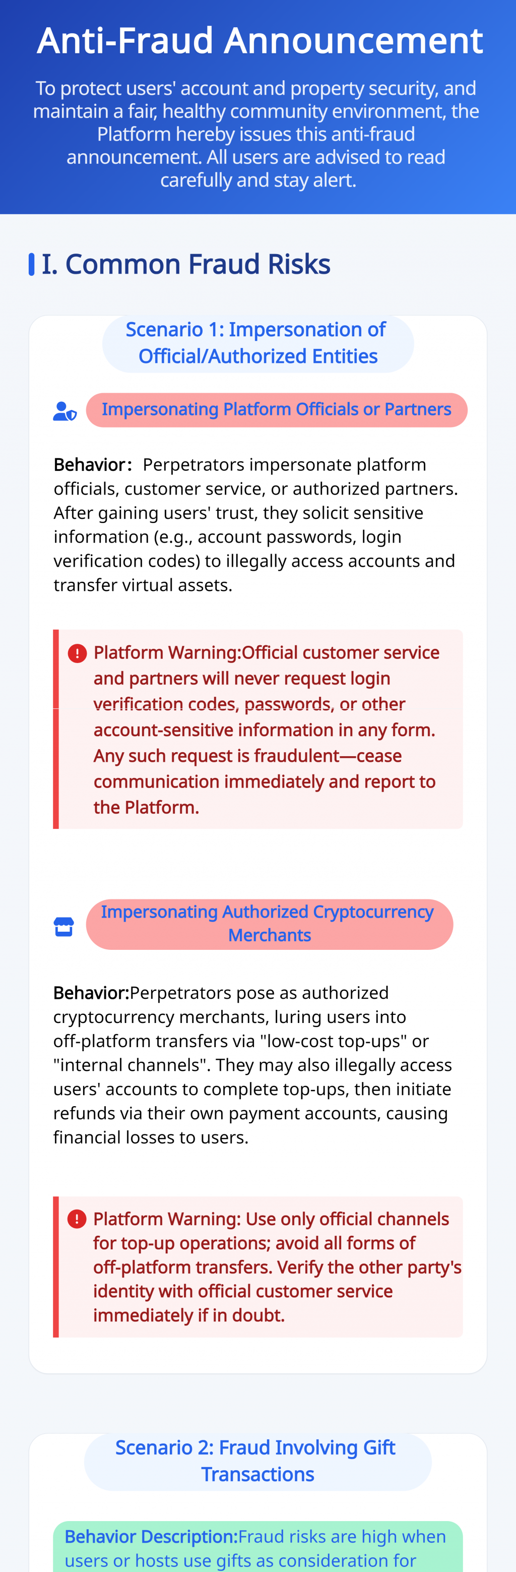Open the Scenario 2 Gift Transactions heading pill
This screenshot has height=1572, width=516.
257,1461
